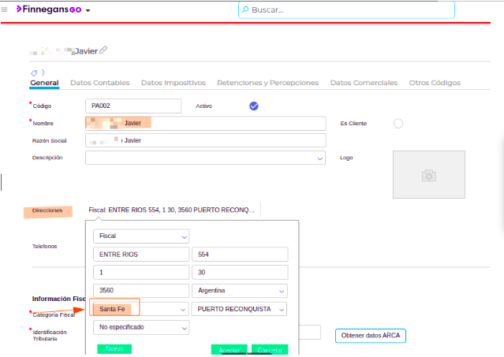Open the Retenciones y Percepciones tab
The image size is (504, 357).
(267, 83)
